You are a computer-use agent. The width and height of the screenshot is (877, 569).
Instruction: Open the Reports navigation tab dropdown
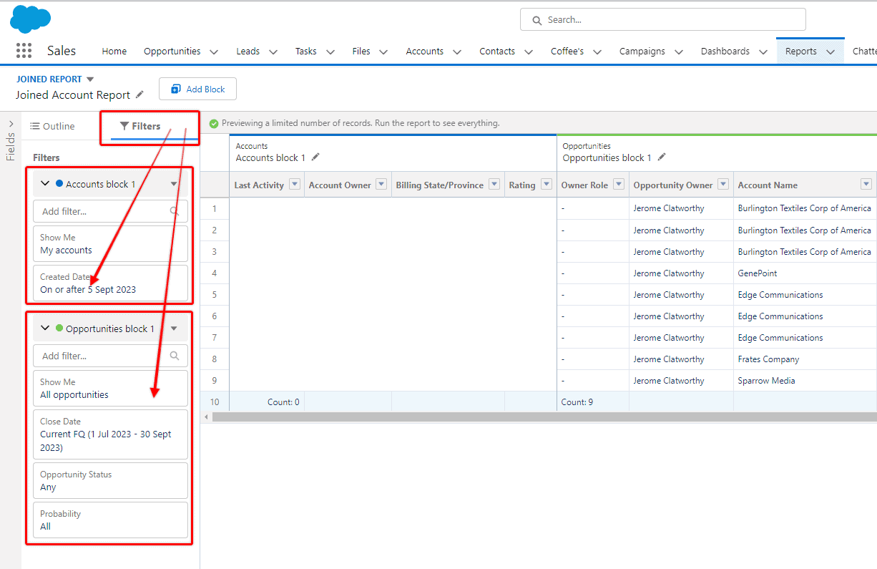tap(831, 51)
